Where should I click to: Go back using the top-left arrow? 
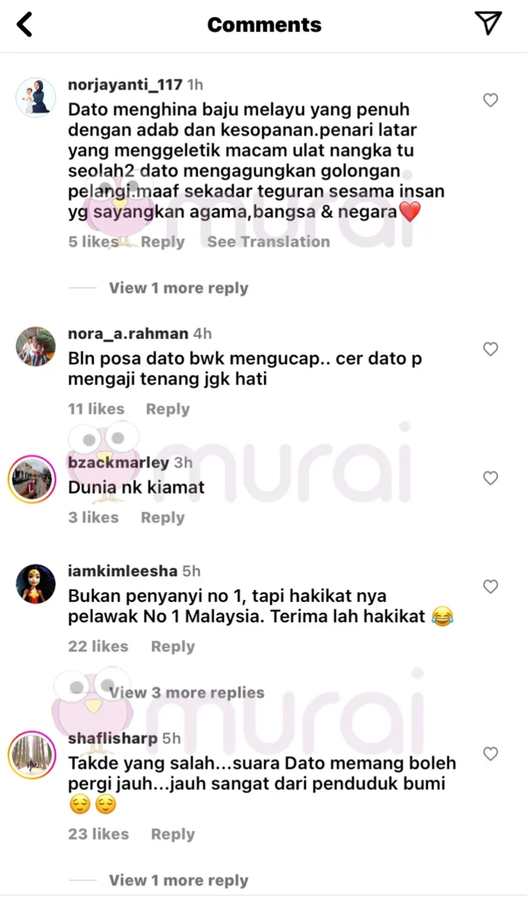25,25
